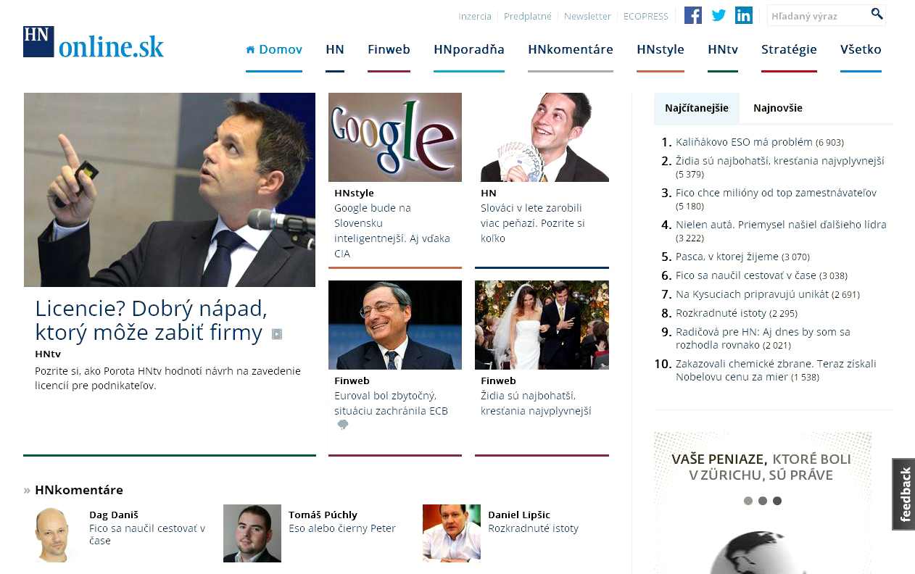Open the Google article thumbnail
Image resolution: width=915 pixels, height=574 pixels.
[394, 136]
